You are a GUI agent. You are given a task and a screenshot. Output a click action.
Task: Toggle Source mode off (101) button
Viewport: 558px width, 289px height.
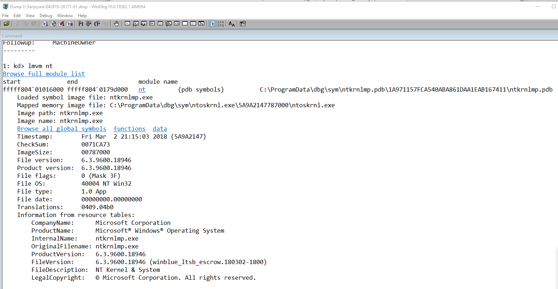click(x=221, y=24)
